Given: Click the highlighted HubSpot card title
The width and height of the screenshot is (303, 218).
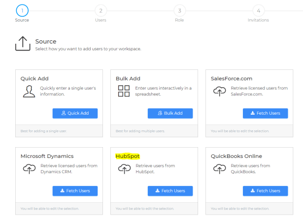Looking at the screenshot, I should (x=128, y=156).
